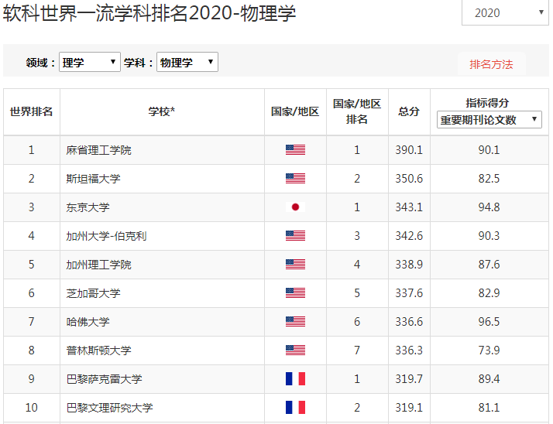Open the 学科 物理学 dropdown
The height and width of the screenshot is (424, 553).
click(x=187, y=62)
